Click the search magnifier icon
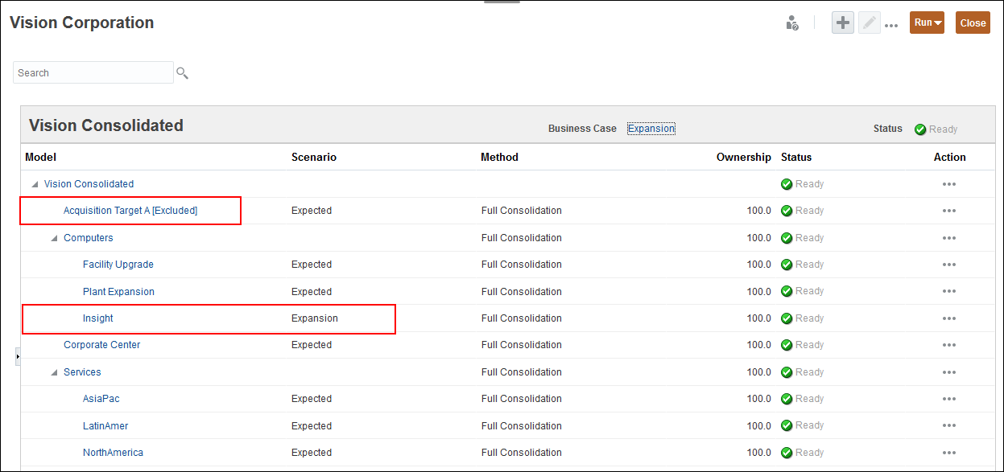 tap(183, 73)
